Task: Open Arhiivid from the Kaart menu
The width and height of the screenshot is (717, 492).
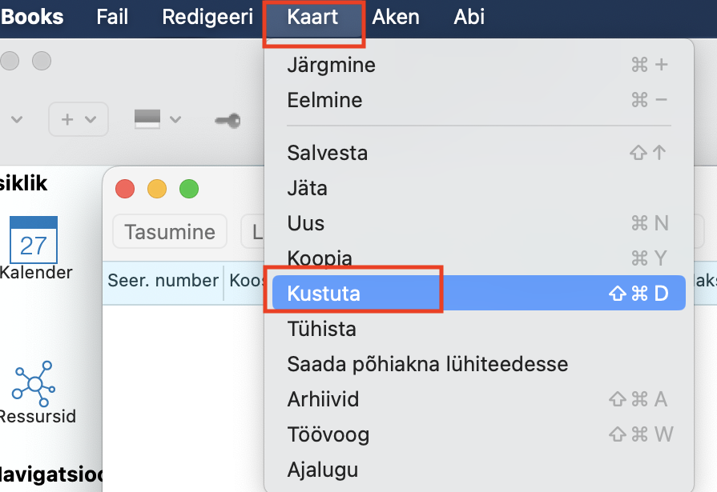Action: tap(323, 399)
